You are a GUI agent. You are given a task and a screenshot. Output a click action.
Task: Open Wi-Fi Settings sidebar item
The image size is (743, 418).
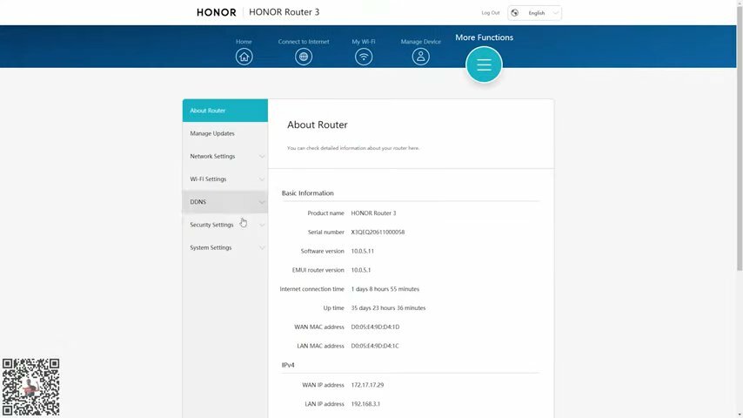click(225, 179)
